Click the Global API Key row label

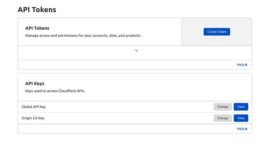pos(34,107)
